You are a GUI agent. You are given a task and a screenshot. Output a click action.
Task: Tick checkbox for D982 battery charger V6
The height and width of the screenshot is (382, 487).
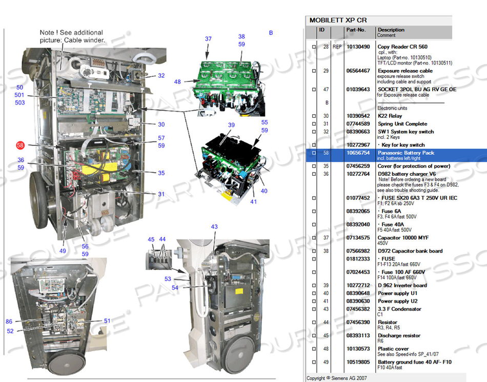click(x=314, y=174)
